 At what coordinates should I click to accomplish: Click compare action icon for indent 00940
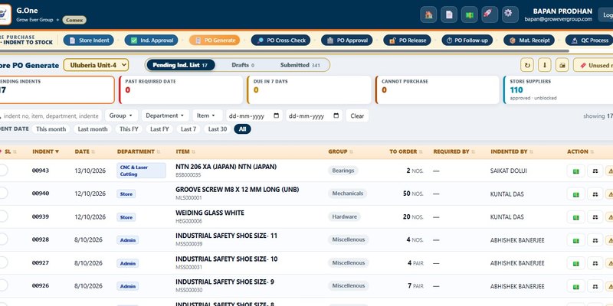tap(595, 194)
